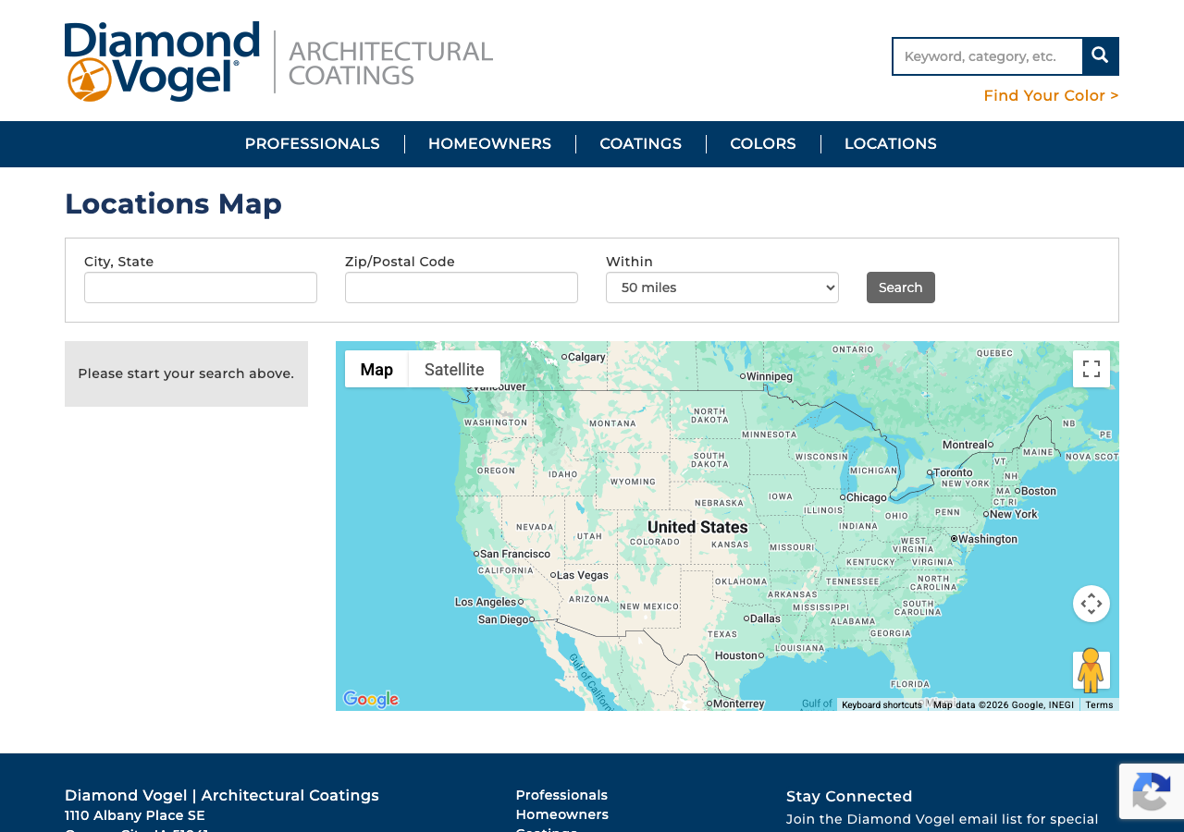This screenshot has height=832, width=1184.
Task: Open the Coatings menu
Action: pos(640,144)
